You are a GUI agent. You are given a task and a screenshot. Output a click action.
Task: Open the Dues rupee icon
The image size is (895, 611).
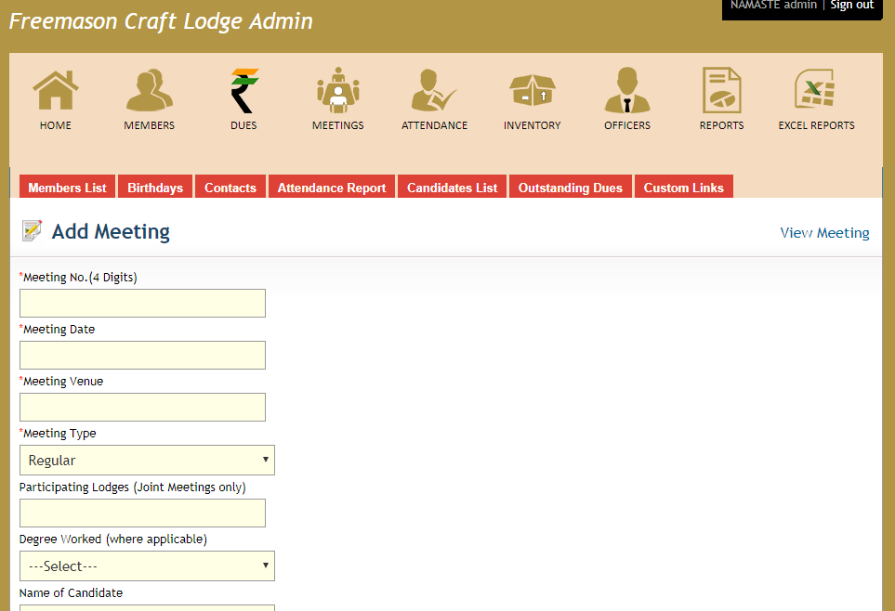pos(244,92)
